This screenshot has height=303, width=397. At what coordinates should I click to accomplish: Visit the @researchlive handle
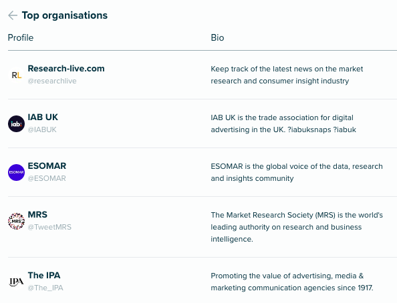click(52, 81)
